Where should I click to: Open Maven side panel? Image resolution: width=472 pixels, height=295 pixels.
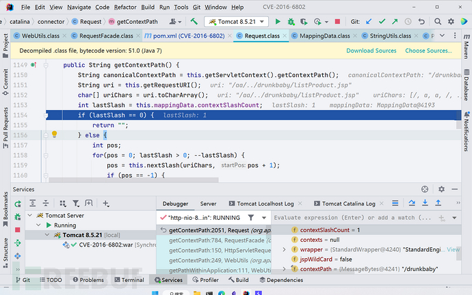tap(467, 46)
